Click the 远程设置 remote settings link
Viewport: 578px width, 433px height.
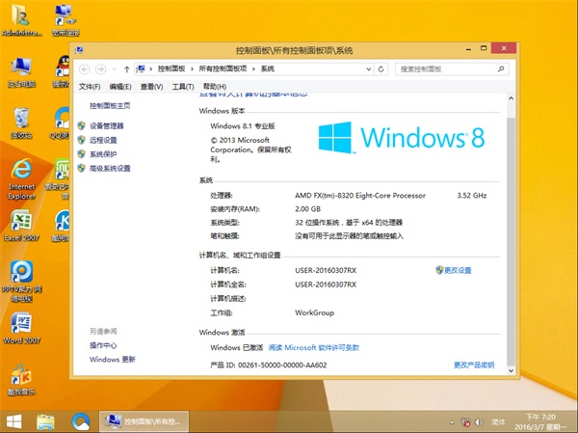(102, 140)
